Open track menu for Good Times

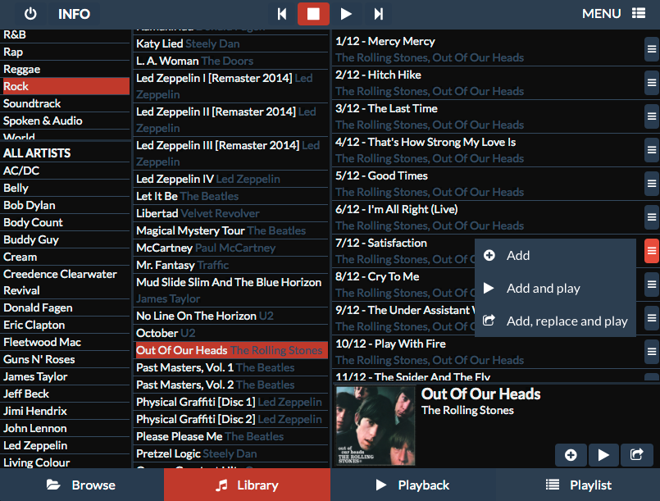click(651, 184)
